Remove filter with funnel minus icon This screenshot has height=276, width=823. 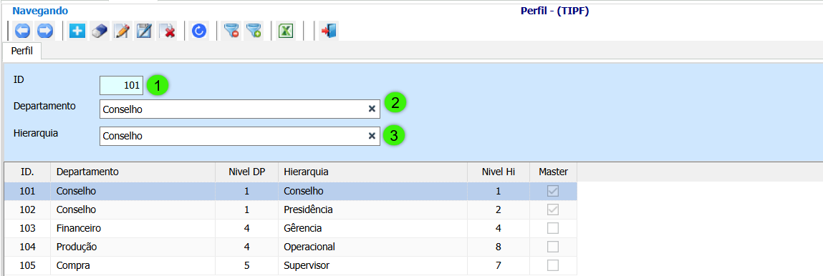[x=231, y=31]
